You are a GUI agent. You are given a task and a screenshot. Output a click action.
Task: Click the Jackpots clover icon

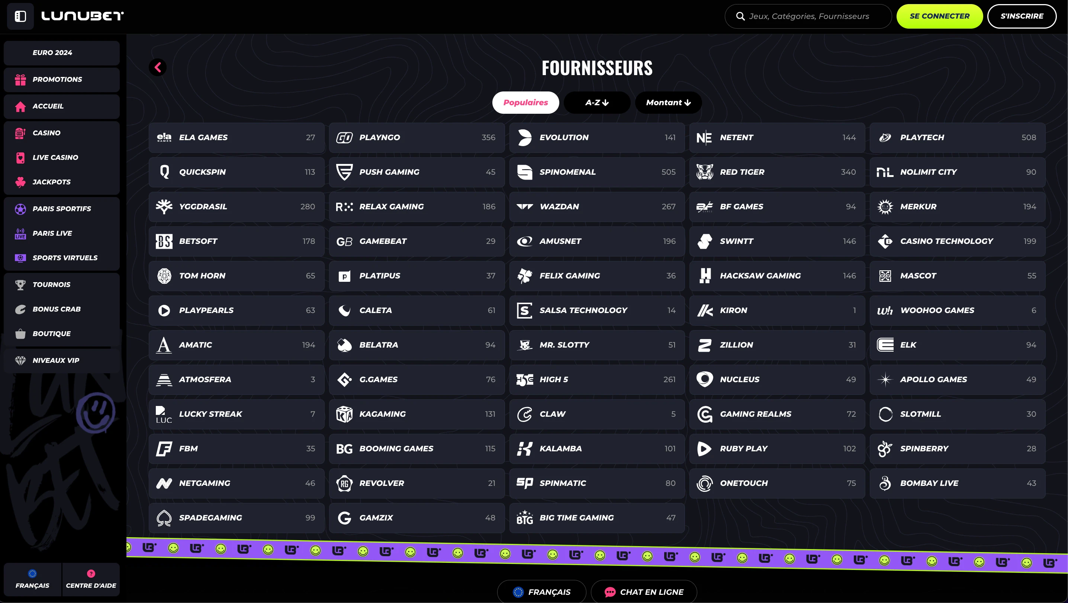20,182
